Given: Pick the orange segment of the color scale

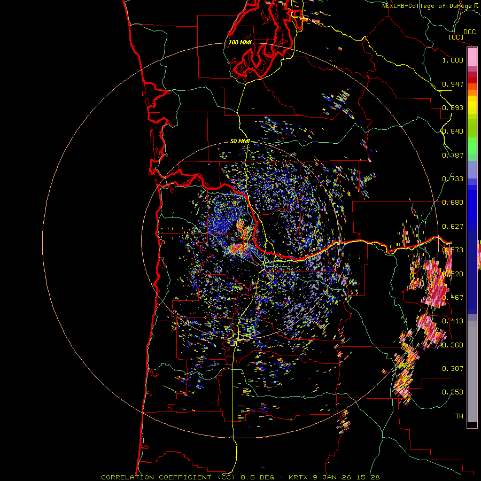Looking at the screenshot, I should [x=472, y=92].
